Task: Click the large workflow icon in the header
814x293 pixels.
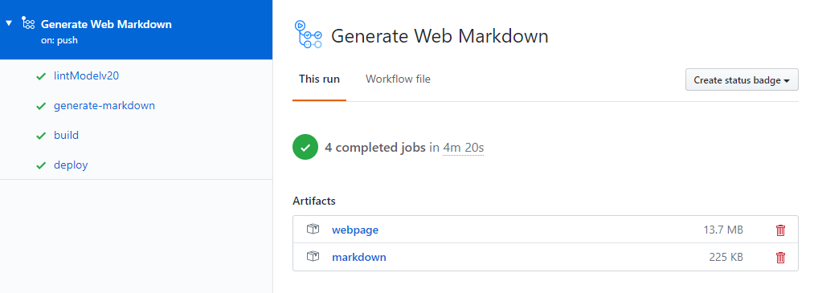Action: coord(308,35)
